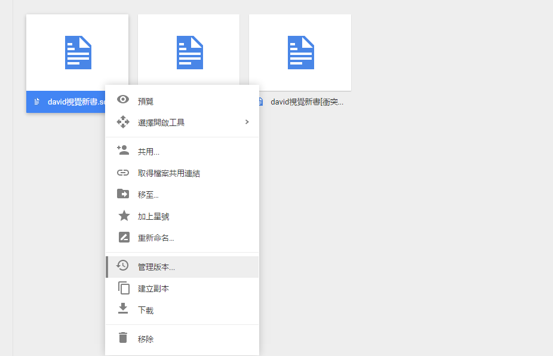The image size is (553, 356).
Task: Click the download arrow icon for 下載
Action: [123, 308]
